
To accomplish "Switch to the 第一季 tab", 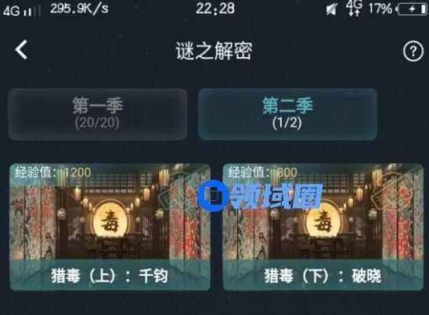I will tap(97, 114).
